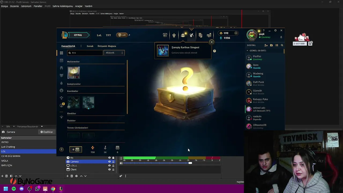343x193 pixels.
Task: Open source properties gear icon below sources list
Action: coord(76,176)
